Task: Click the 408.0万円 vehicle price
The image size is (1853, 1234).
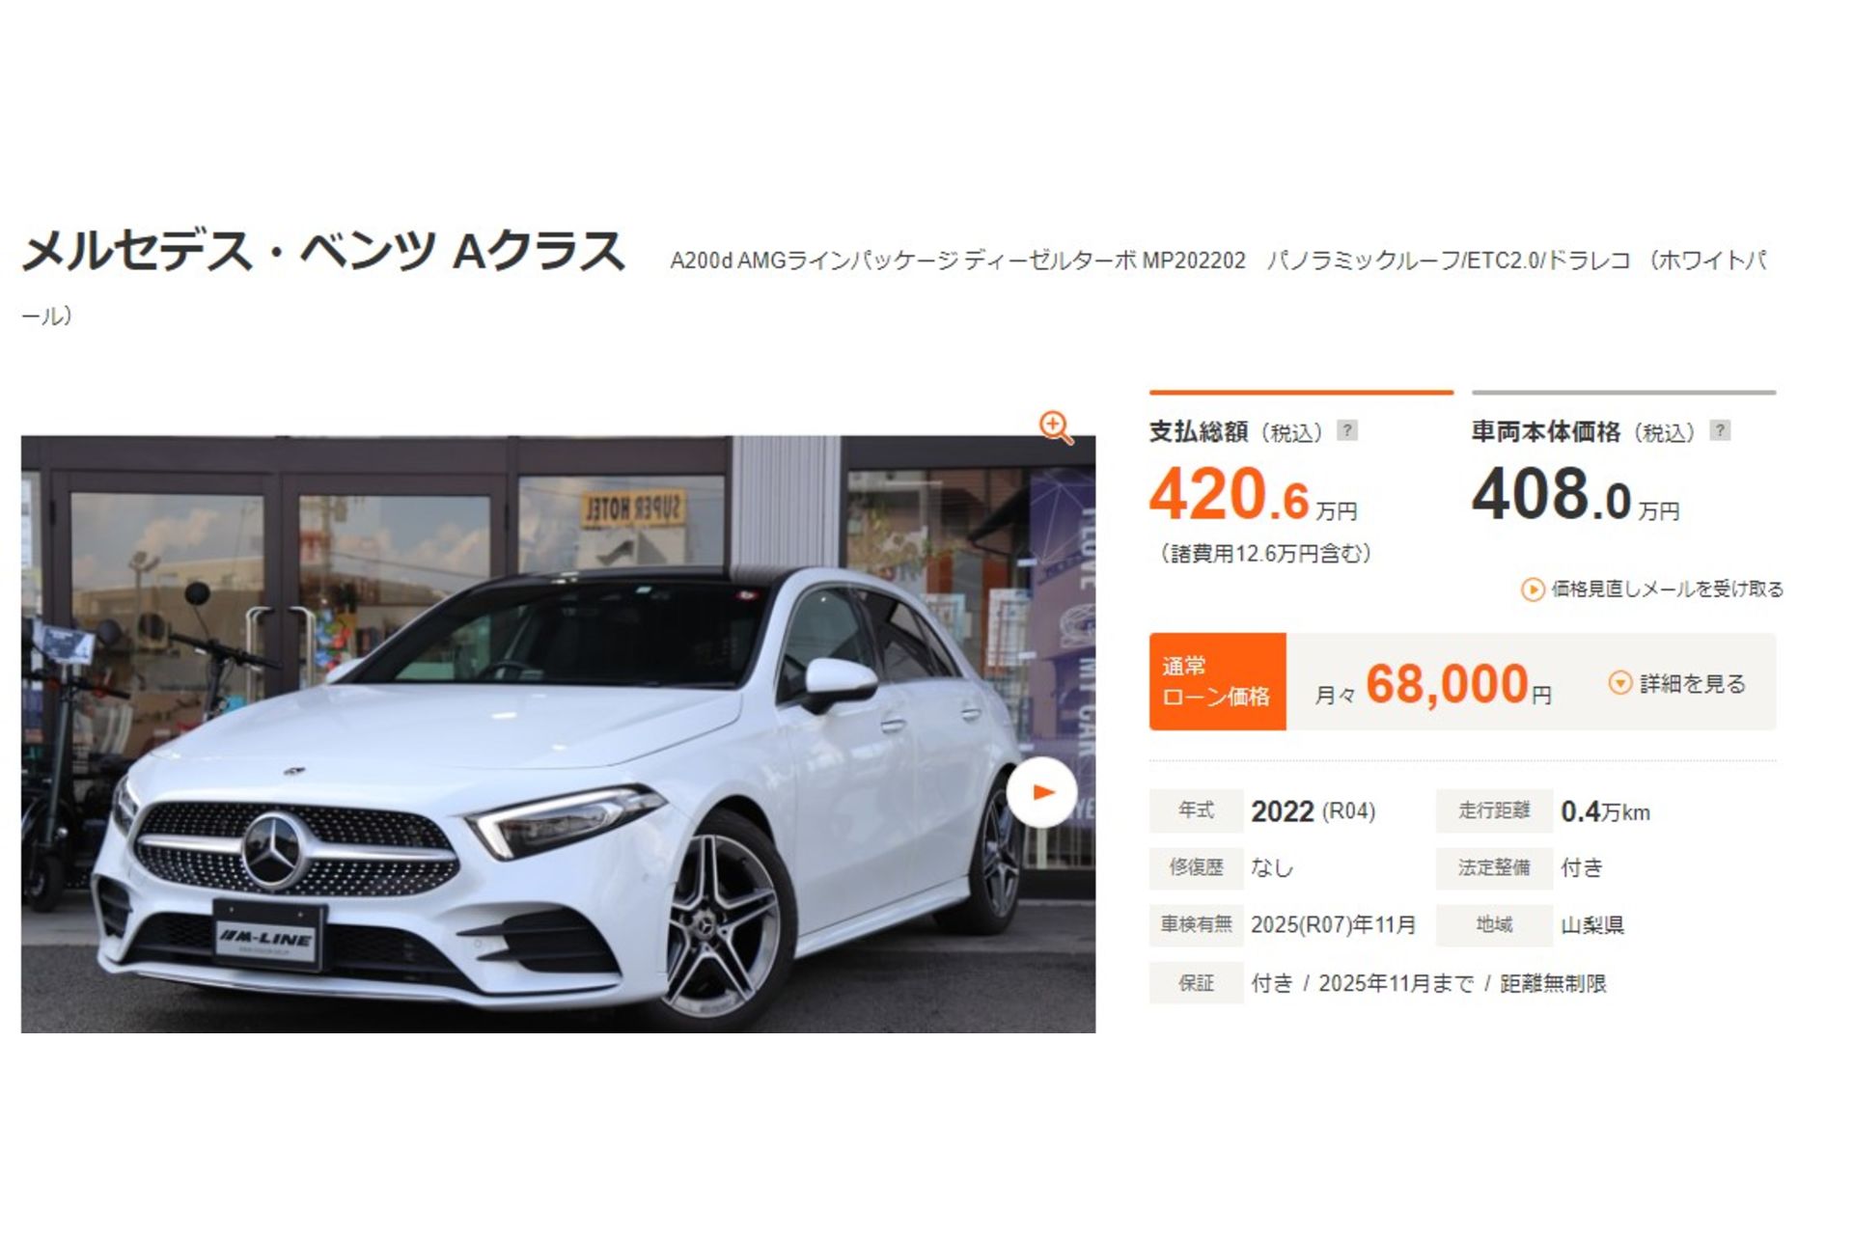Action: (x=1575, y=494)
